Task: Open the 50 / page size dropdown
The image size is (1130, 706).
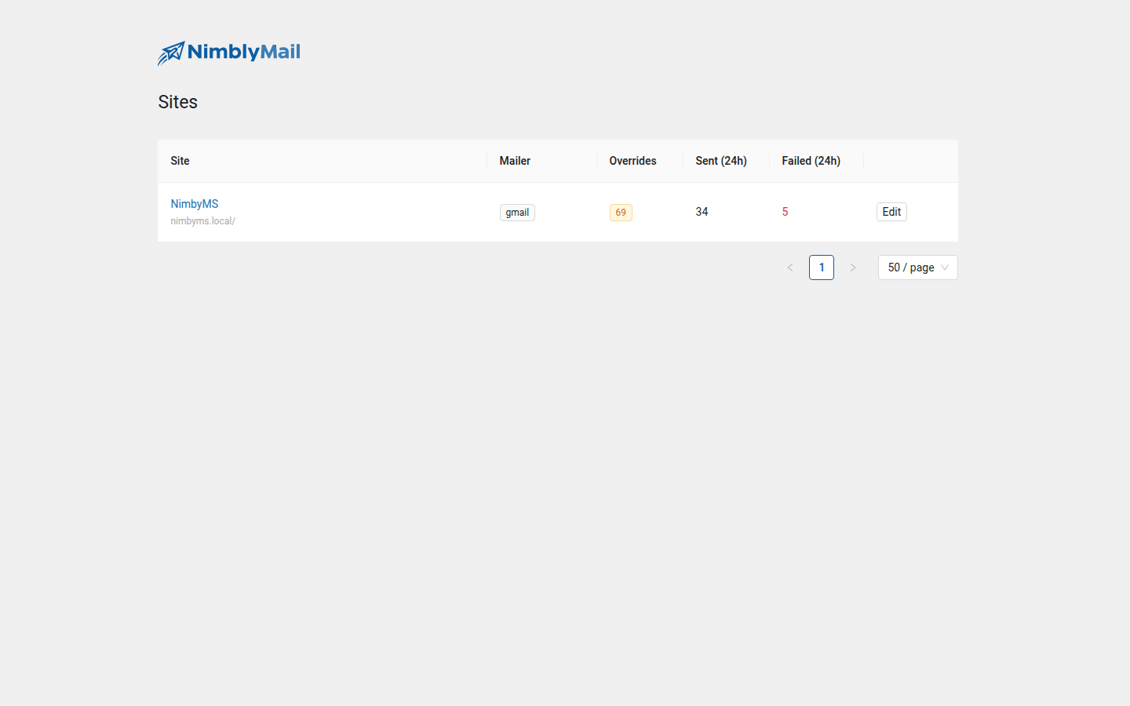Action: pyautogui.click(x=918, y=267)
